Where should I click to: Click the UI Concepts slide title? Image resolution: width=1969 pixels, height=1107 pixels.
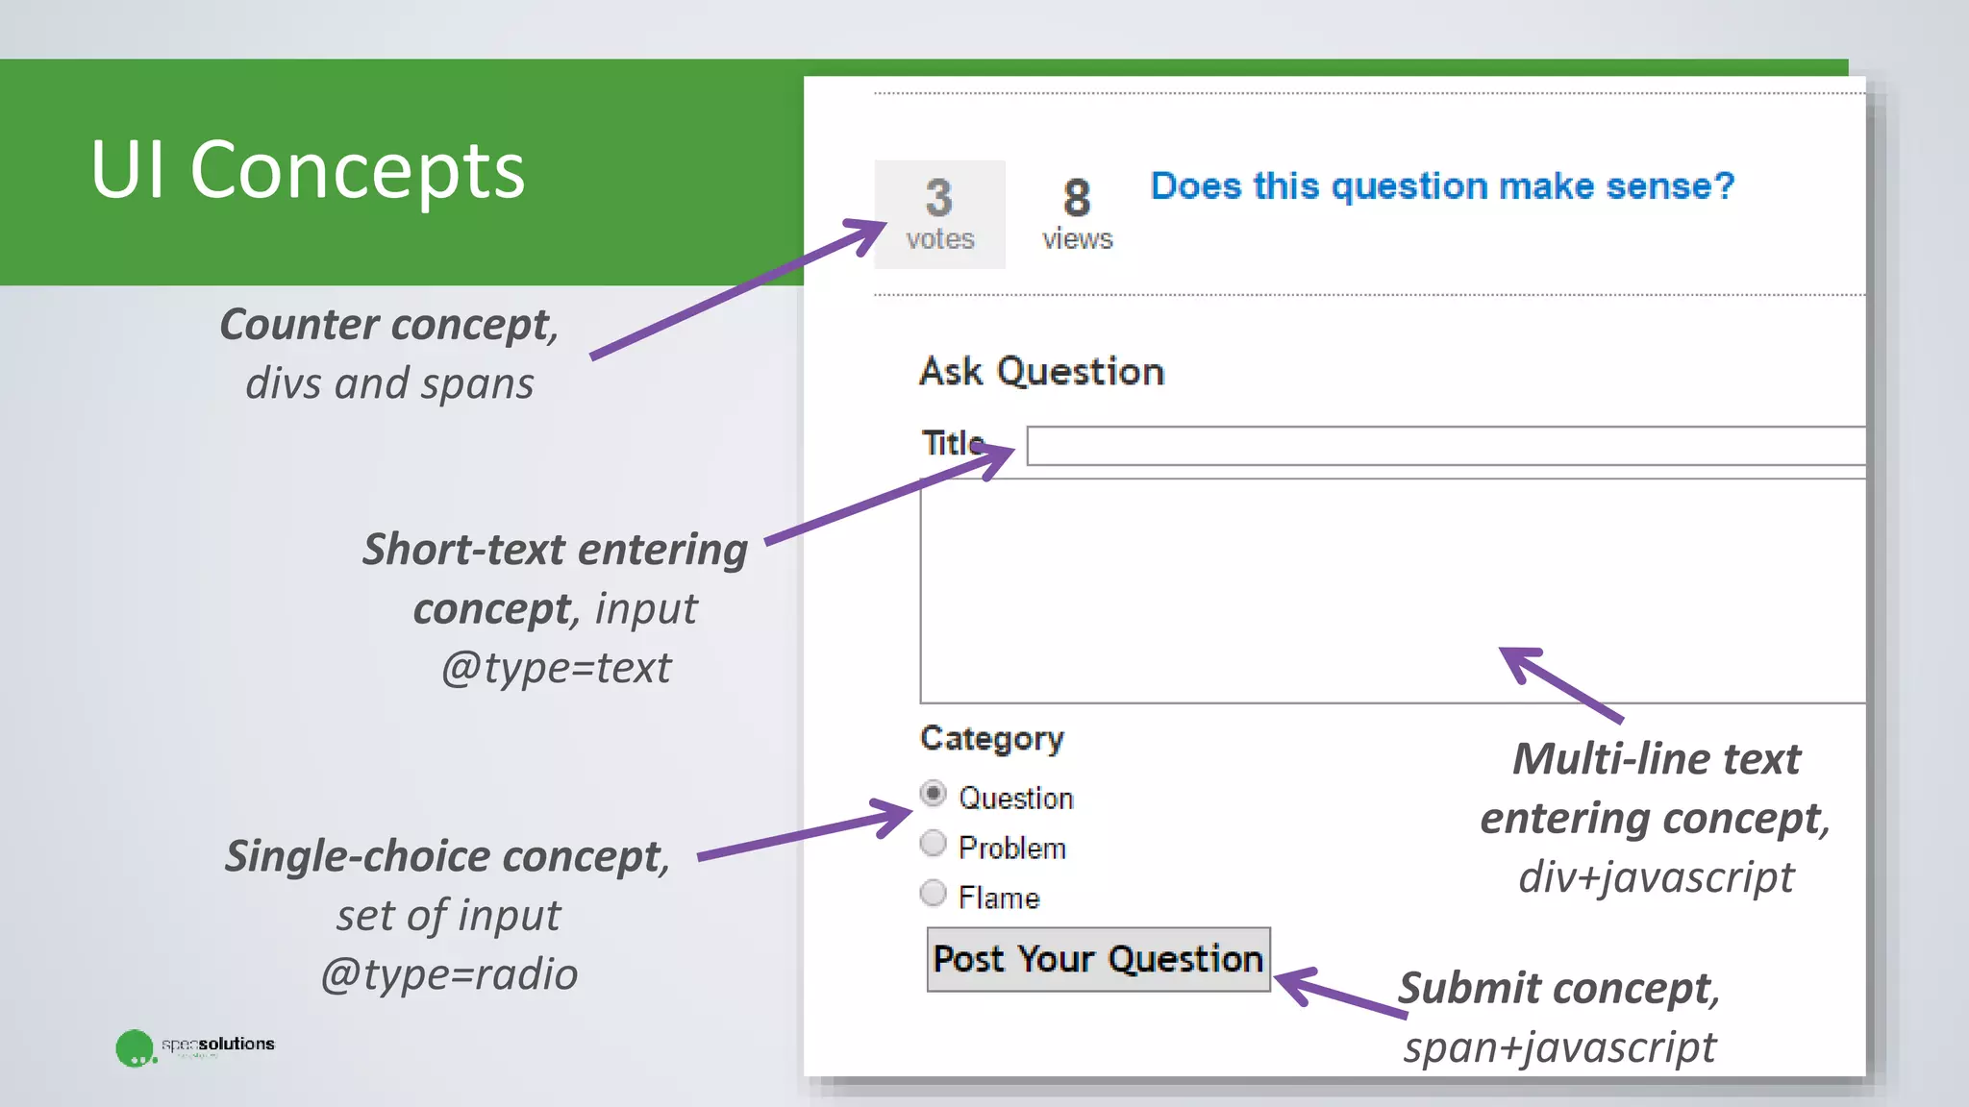(308, 170)
